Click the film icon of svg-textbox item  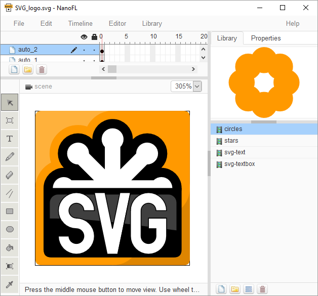coord(219,164)
